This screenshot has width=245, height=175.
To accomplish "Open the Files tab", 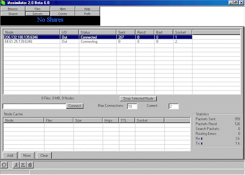I will 37,9.
